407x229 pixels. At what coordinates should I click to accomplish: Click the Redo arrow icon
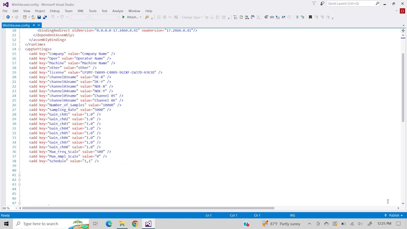click(x=62, y=17)
